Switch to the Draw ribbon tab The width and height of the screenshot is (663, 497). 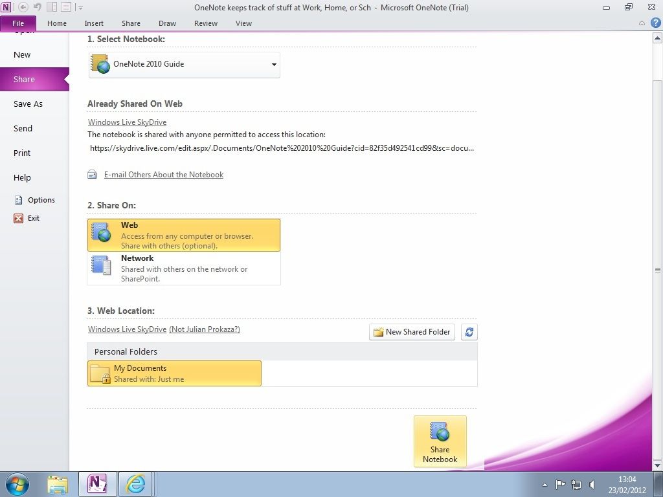tap(168, 23)
